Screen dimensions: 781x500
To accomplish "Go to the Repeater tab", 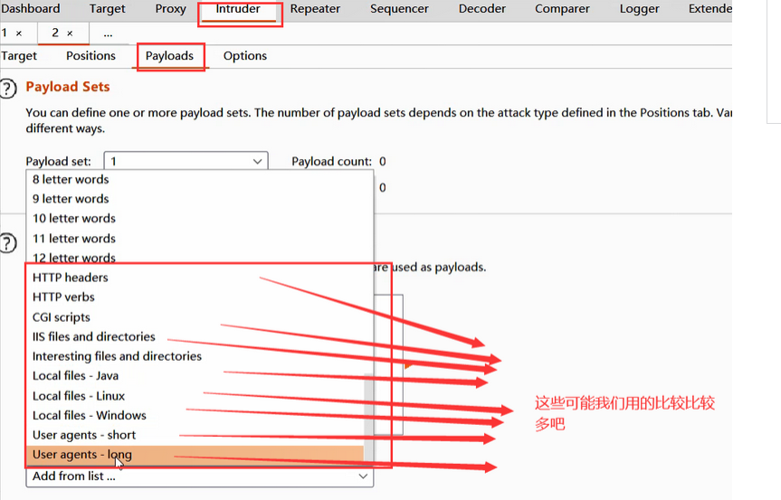I will (315, 8).
